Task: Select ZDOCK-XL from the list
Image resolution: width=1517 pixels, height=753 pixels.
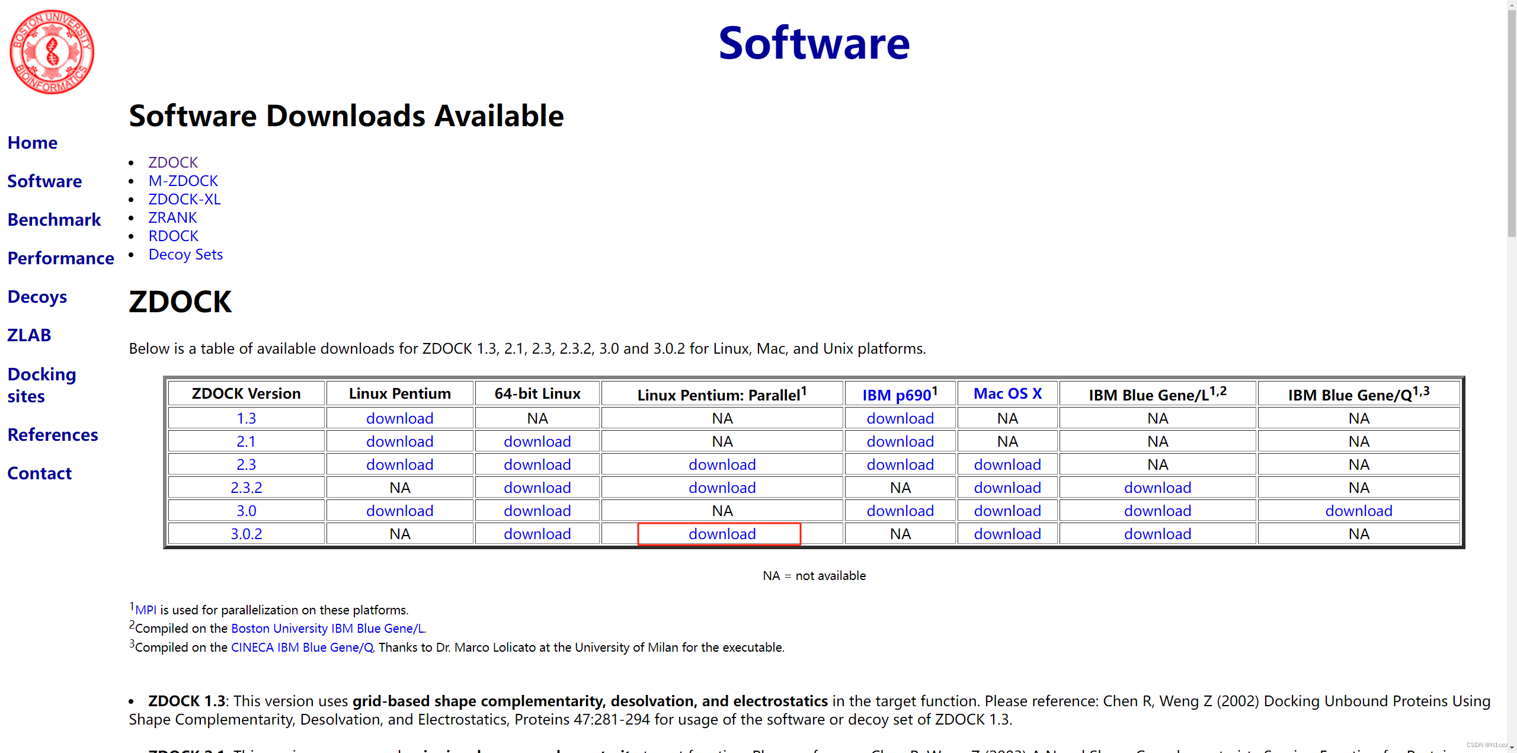Action: [x=184, y=199]
